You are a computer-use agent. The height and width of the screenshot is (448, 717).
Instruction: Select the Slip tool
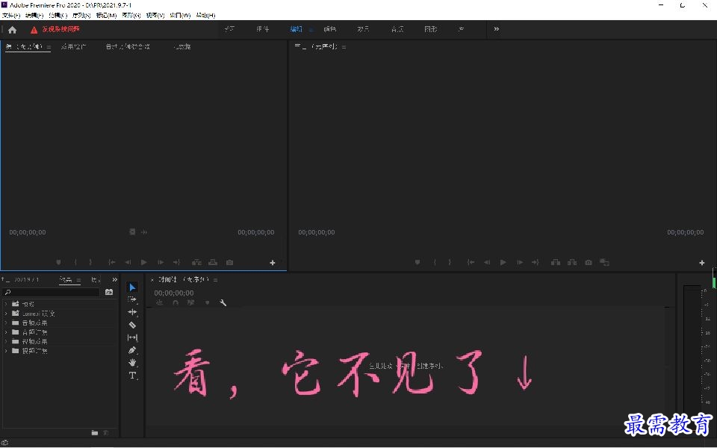132,337
